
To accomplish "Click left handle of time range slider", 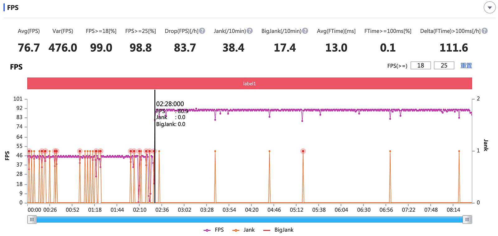I will pos(32,219).
